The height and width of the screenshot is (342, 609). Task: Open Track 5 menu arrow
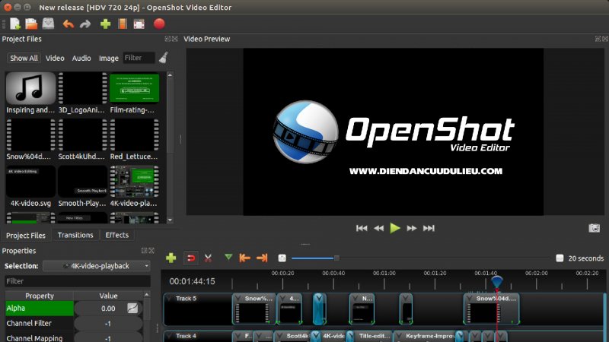coord(169,299)
